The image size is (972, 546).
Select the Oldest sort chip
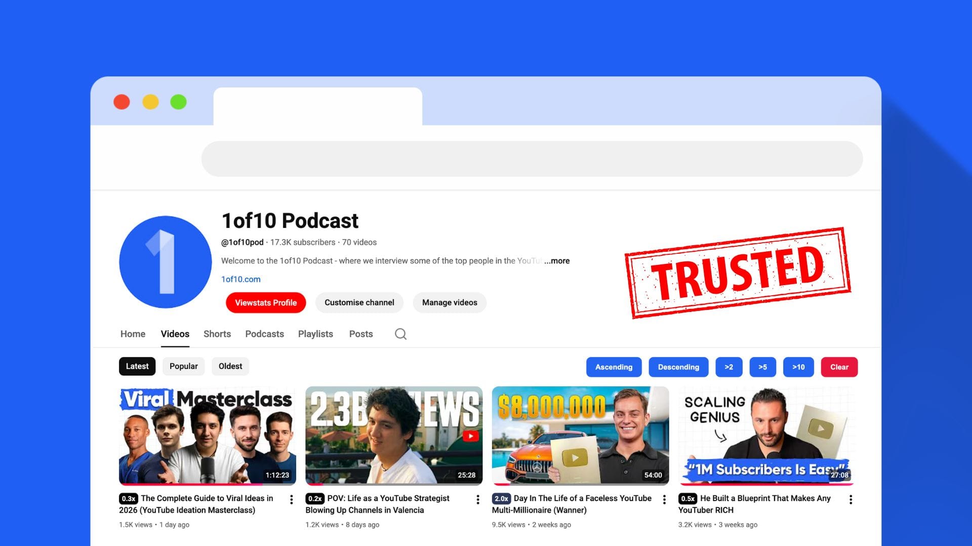pos(230,367)
